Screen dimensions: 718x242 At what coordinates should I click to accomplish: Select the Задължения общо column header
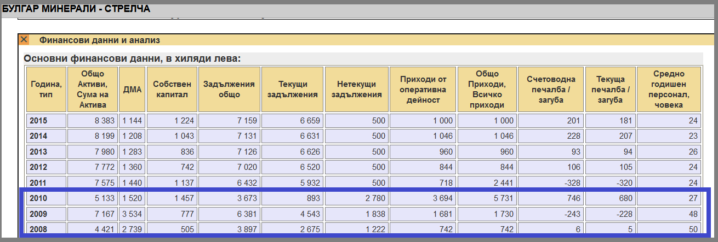click(229, 90)
